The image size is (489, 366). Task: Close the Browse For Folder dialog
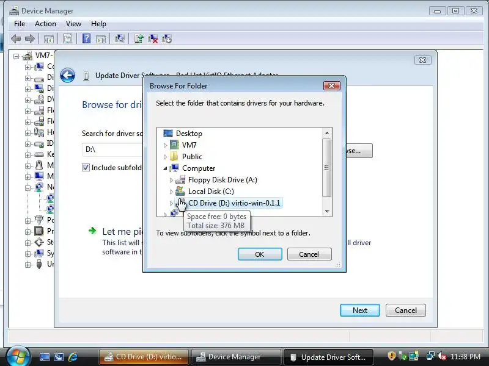(x=331, y=85)
